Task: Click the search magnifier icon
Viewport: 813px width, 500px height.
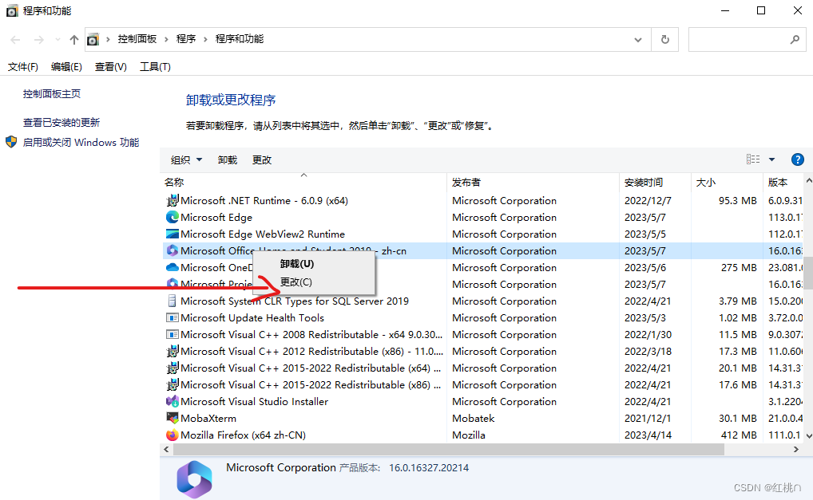Action: tap(795, 39)
